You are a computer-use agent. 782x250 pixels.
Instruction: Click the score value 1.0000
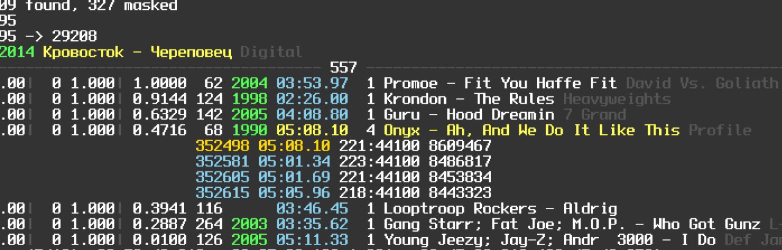pos(159,84)
